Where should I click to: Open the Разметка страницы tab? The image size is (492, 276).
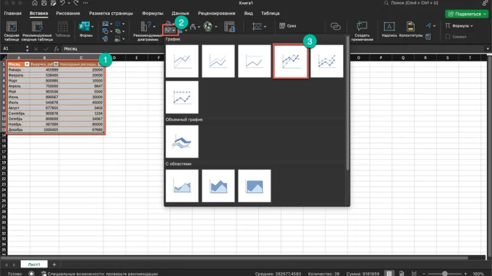(x=111, y=14)
